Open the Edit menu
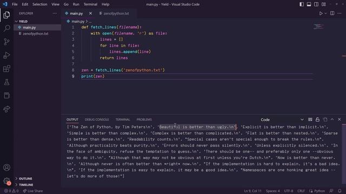 click(x=25, y=4)
